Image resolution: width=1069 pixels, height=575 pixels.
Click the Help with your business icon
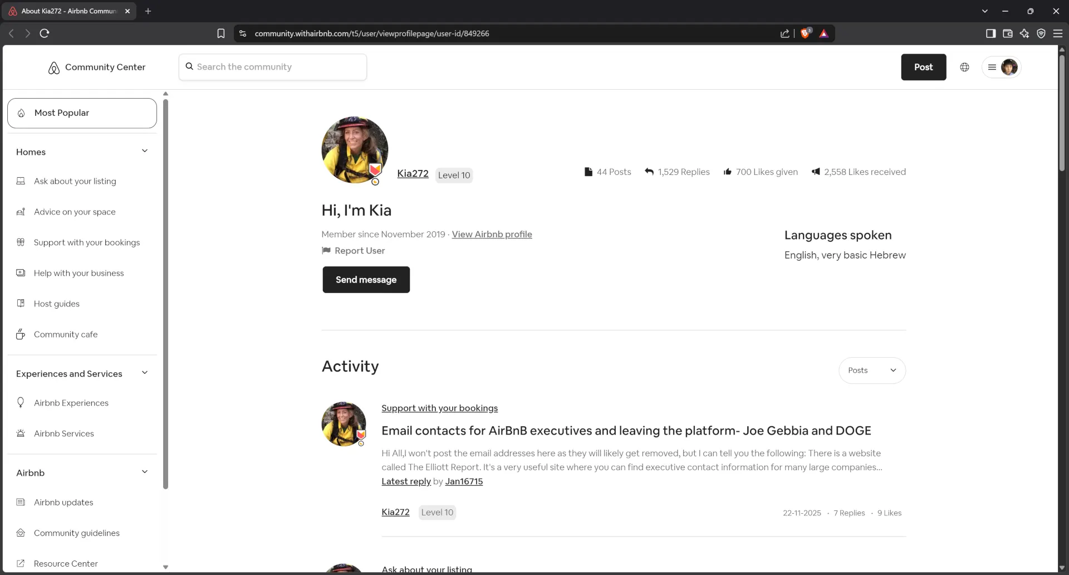[x=21, y=273]
